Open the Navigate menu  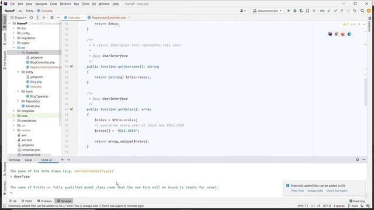(41, 4)
